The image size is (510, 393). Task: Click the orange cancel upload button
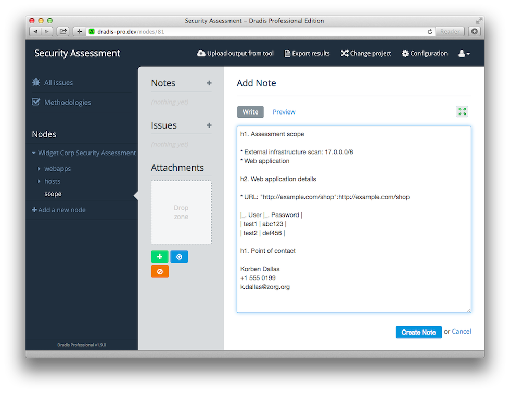pos(160,272)
